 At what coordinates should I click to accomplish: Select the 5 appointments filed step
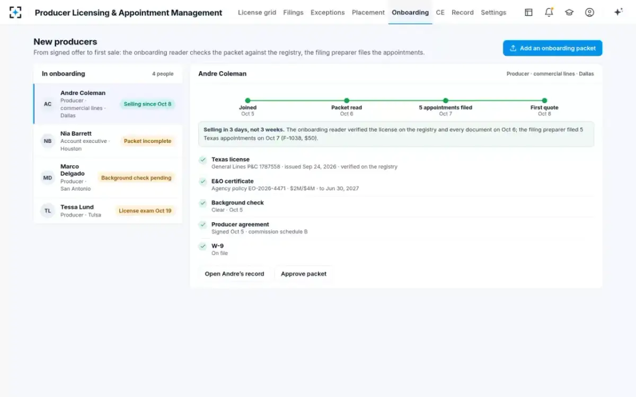[446, 107]
